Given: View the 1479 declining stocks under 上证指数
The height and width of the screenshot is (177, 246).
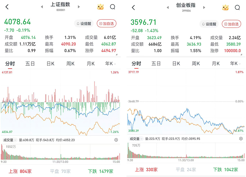Looking at the screenshot, I should (100, 171).
